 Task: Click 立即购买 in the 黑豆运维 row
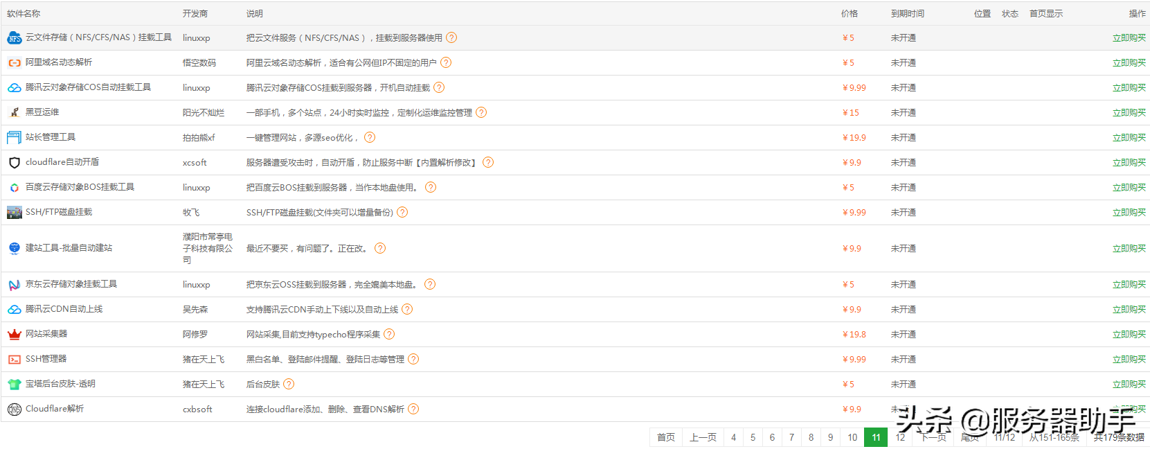coord(1129,113)
